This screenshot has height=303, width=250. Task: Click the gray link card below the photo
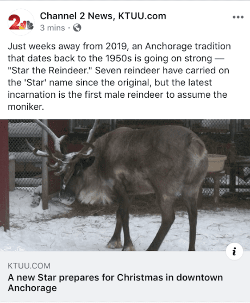point(125,277)
